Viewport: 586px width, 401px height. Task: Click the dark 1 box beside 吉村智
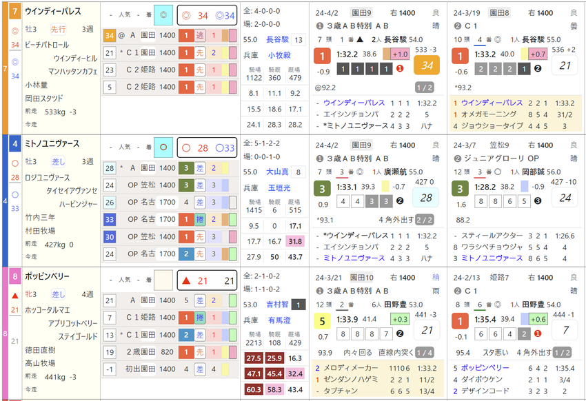pyautogui.click(x=299, y=305)
